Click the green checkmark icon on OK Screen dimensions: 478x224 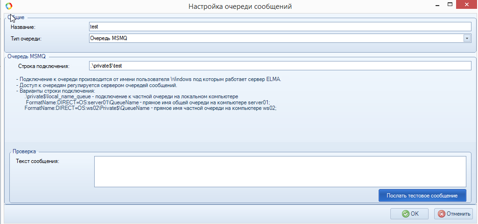pos(406,214)
